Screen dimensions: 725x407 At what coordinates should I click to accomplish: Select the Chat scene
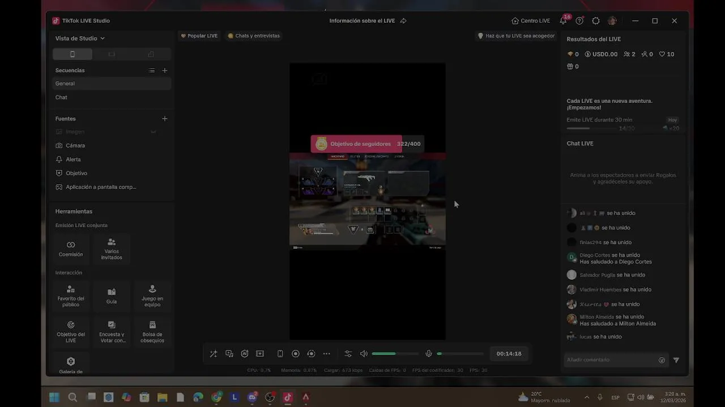coord(112,97)
